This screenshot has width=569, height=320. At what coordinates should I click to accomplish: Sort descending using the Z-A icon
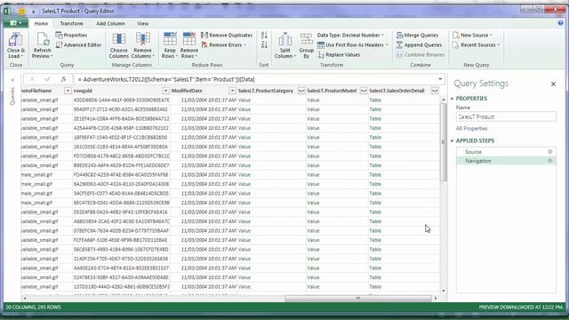click(264, 44)
